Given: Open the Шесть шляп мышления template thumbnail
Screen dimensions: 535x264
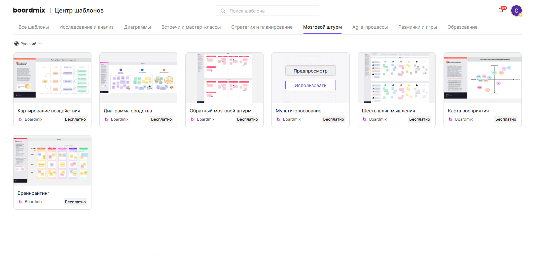Looking at the screenshot, I should coord(397,78).
